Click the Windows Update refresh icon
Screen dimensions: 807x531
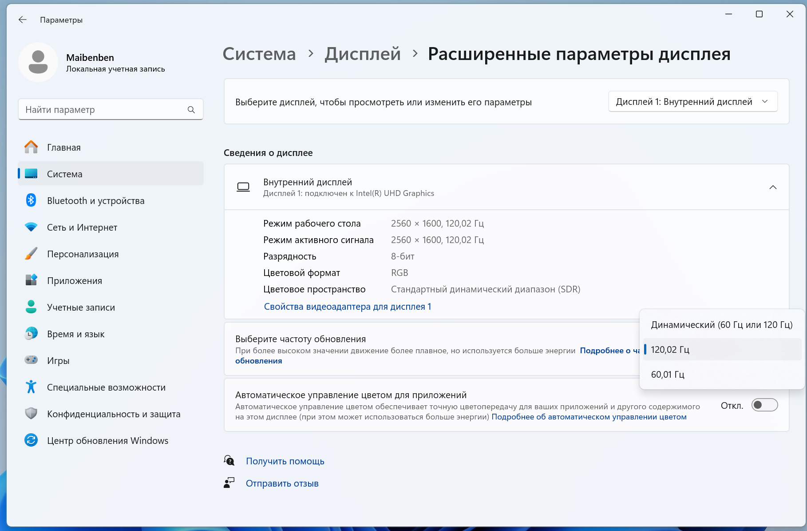(x=31, y=440)
